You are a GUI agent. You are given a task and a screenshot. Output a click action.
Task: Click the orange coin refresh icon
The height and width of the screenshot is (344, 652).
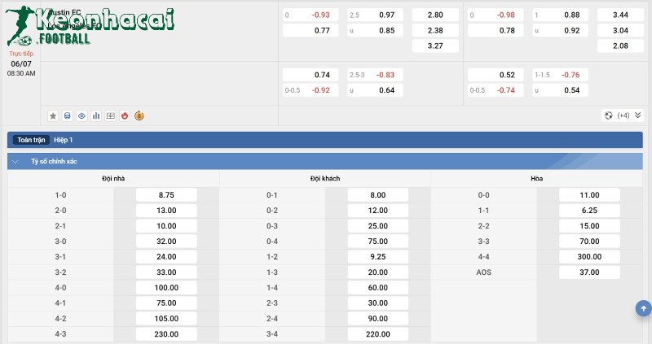point(139,115)
